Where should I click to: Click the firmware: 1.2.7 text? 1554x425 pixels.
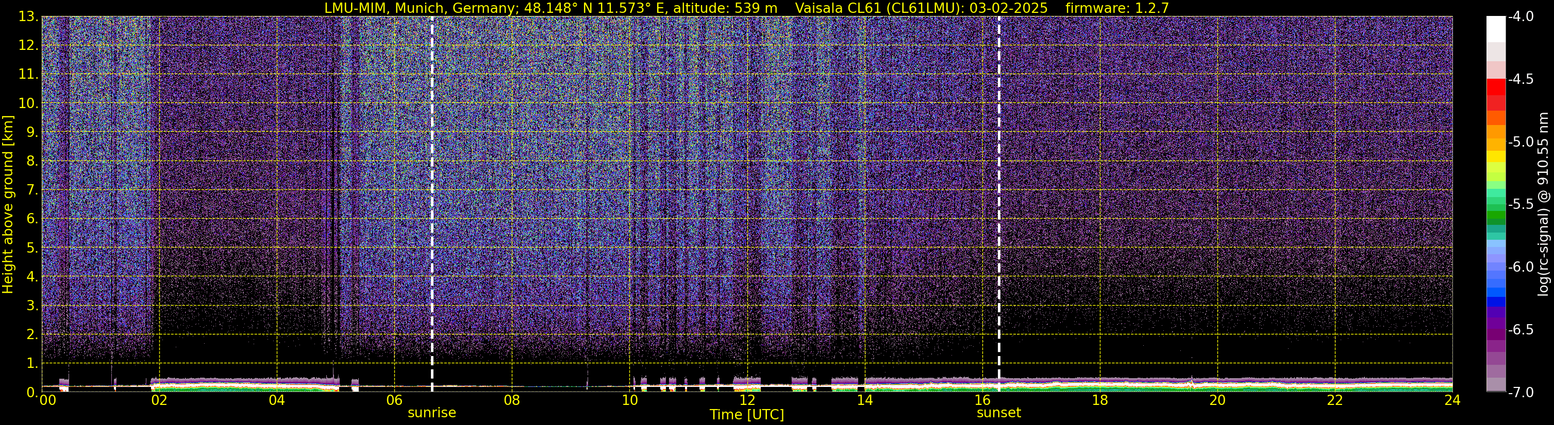tap(1117, 8)
